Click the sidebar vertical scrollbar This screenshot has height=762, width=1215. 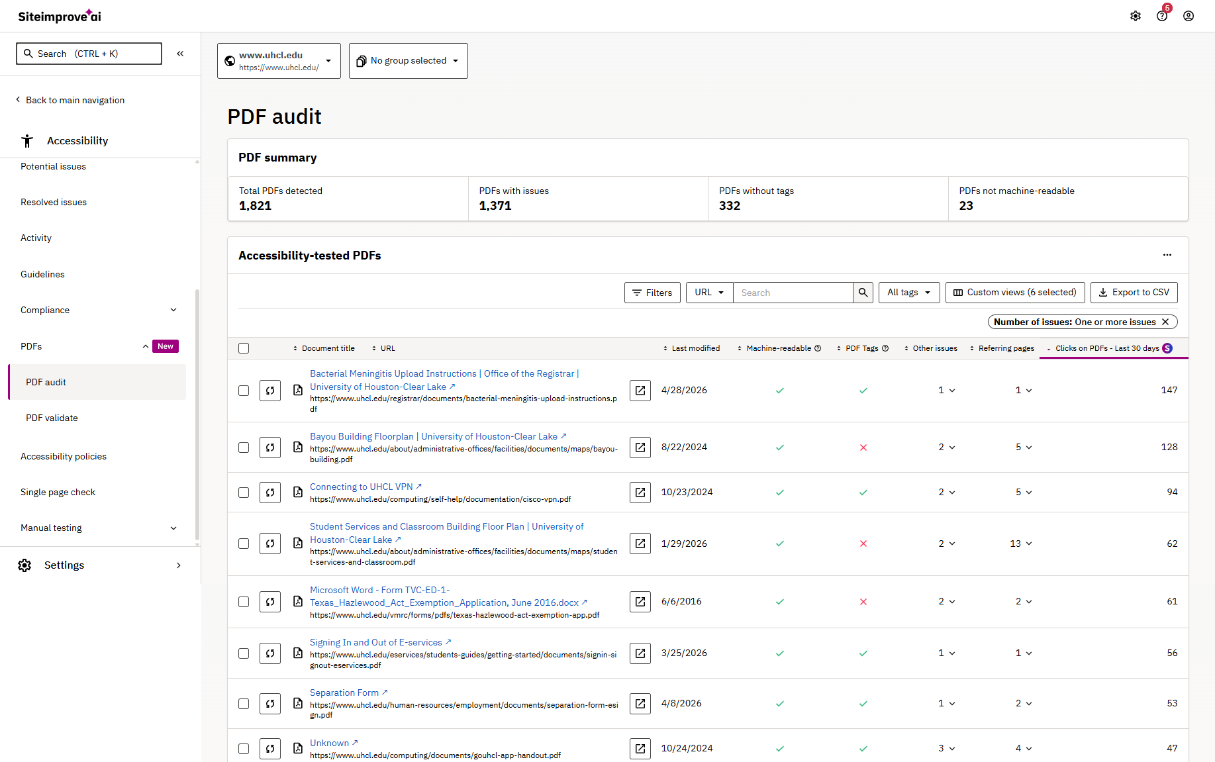[x=197, y=415]
